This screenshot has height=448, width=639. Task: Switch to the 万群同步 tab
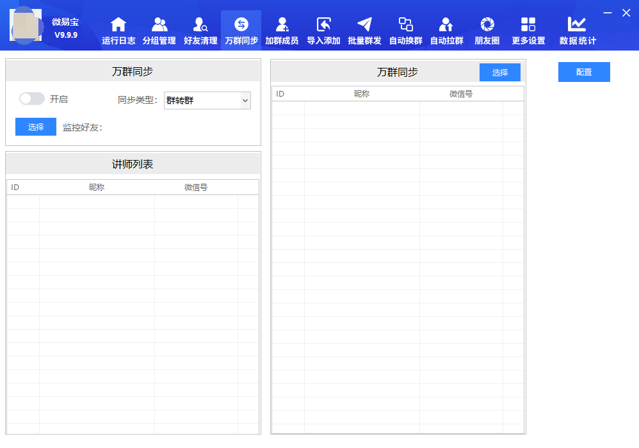pyautogui.click(x=241, y=30)
